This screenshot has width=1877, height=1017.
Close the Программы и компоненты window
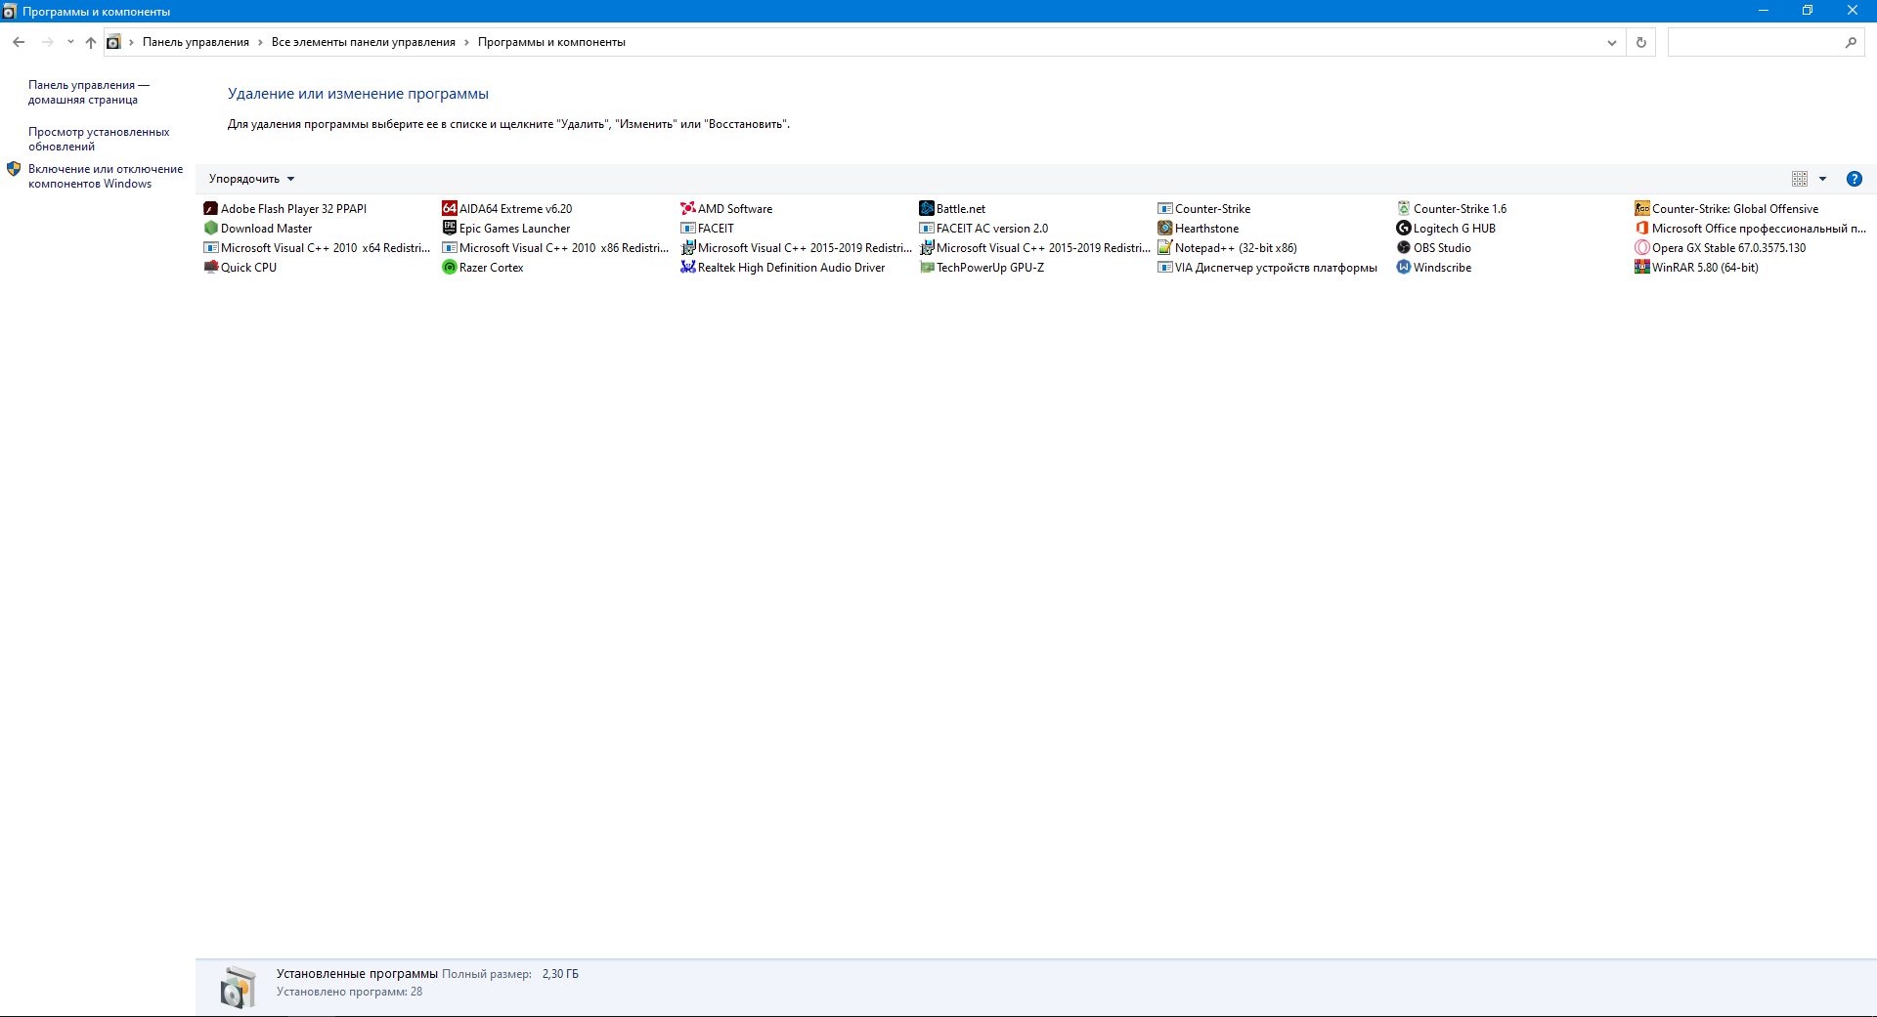[x=1853, y=11]
